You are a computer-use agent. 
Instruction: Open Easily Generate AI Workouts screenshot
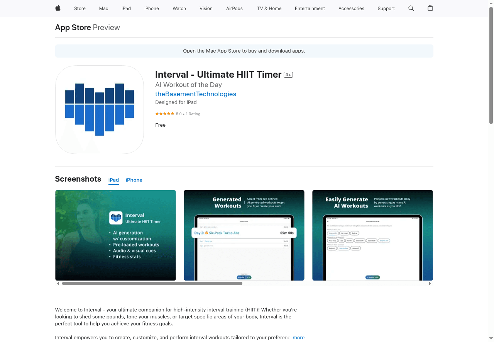pyautogui.click(x=372, y=235)
